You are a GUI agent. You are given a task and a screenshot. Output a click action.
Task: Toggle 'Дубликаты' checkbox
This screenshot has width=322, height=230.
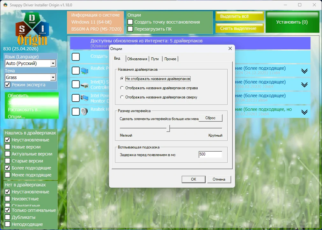point(7,217)
